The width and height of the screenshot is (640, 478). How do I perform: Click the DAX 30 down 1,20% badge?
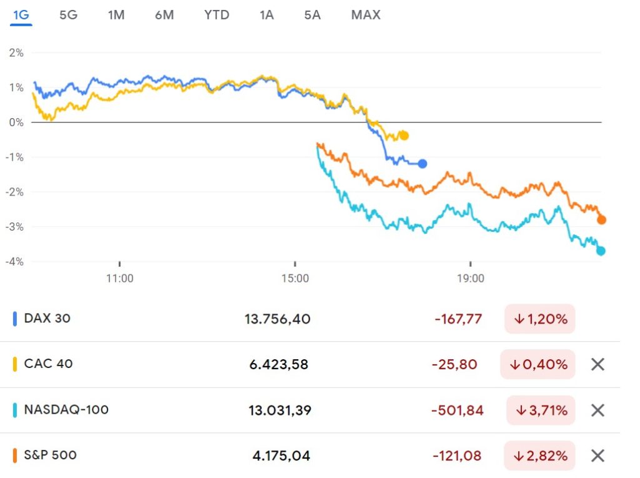click(x=540, y=319)
